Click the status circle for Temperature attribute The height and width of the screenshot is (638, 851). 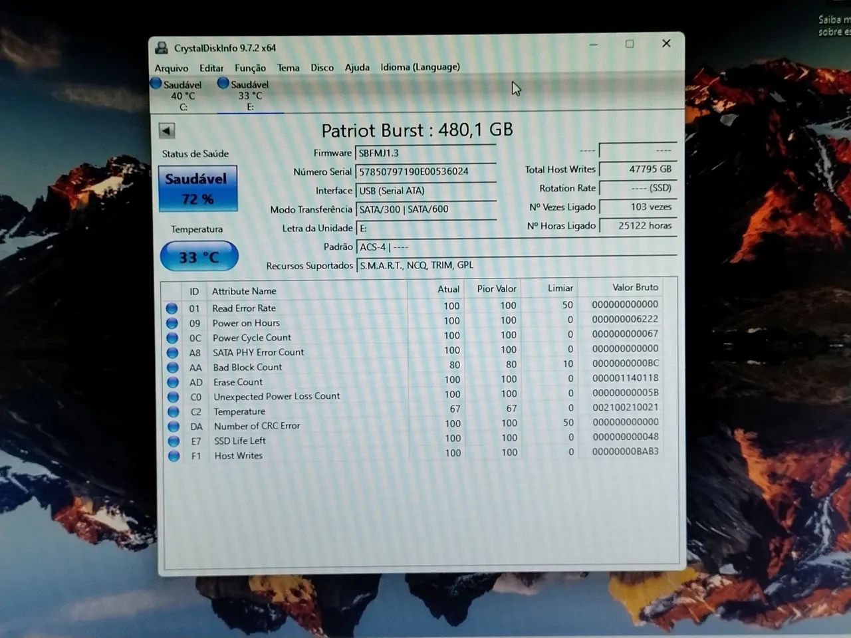173,411
